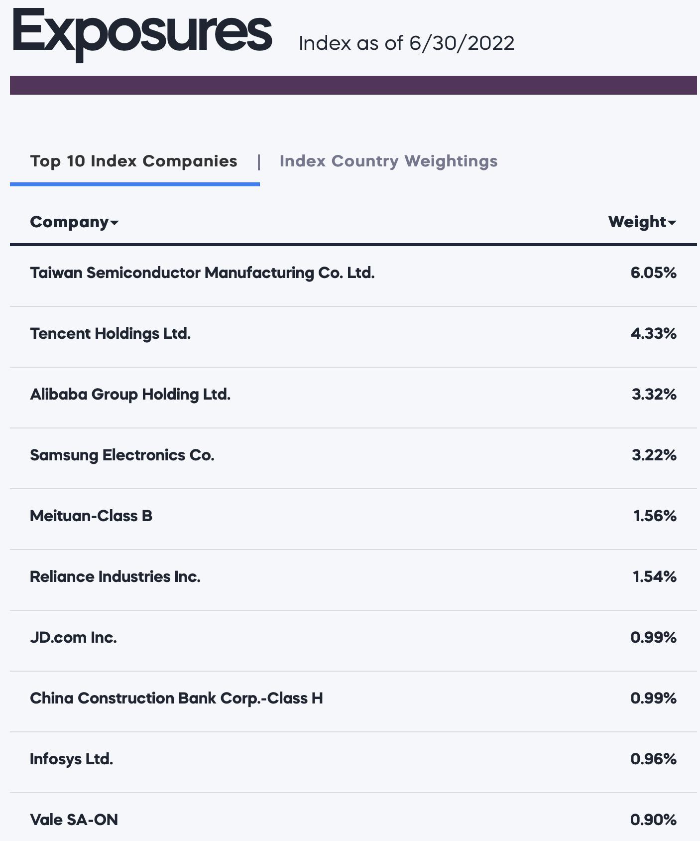Click the 6.05% weight value
Screen dimensions: 700x841
pos(653,273)
